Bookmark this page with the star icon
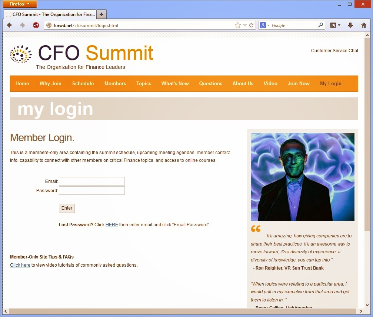The image size is (373, 317). coord(237,25)
